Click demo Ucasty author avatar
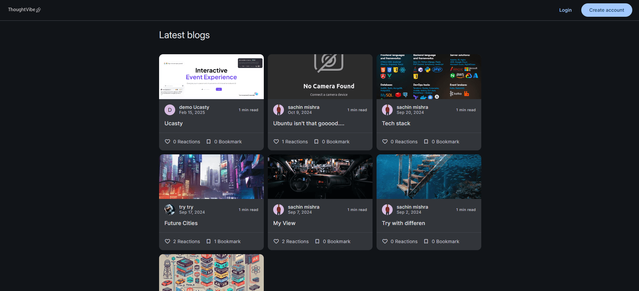Viewport: 639px width, 291px height. [170, 110]
